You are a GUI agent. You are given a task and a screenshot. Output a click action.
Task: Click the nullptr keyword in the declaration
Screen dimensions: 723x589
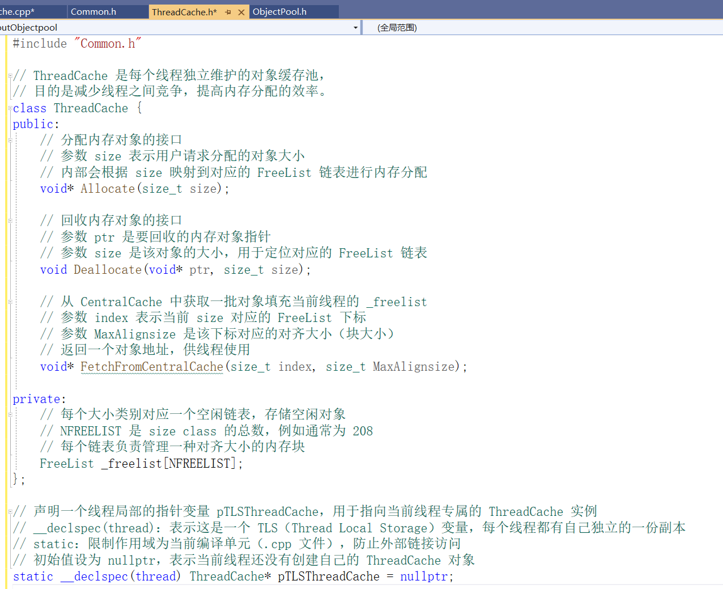(x=424, y=577)
